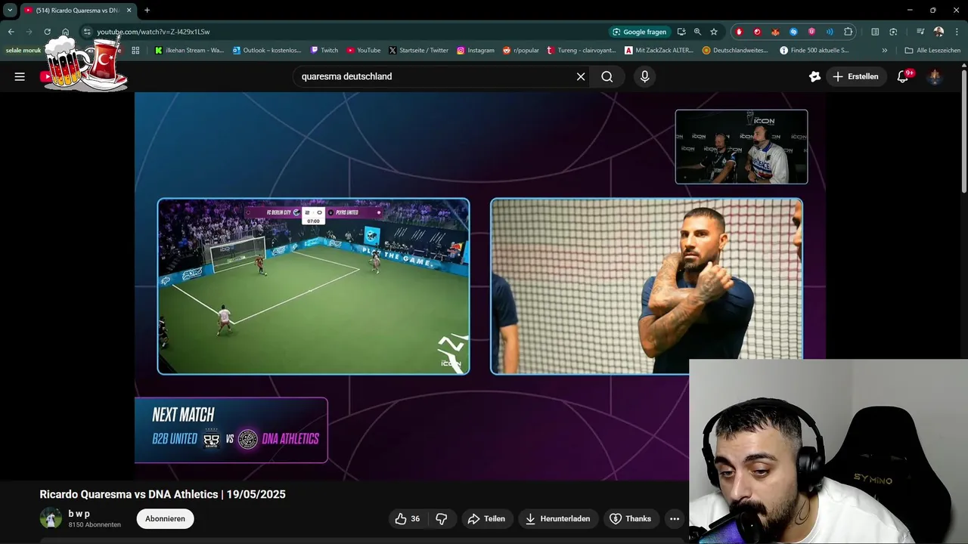Screen dimensions: 968x544
Task: Open the Startseite / Twitter bookmark
Action: click(x=418, y=51)
